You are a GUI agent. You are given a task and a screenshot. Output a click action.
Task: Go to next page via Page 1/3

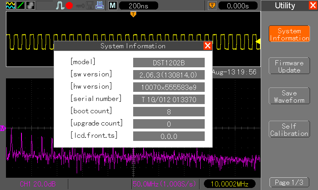pyautogui.click(x=289, y=182)
